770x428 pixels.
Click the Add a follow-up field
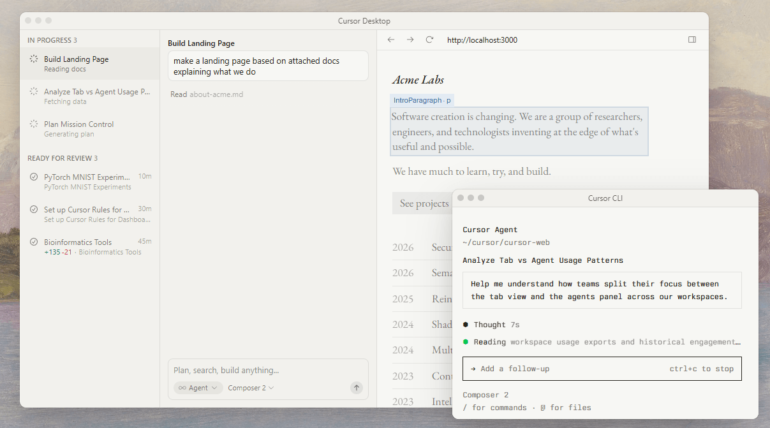pyautogui.click(x=602, y=369)
